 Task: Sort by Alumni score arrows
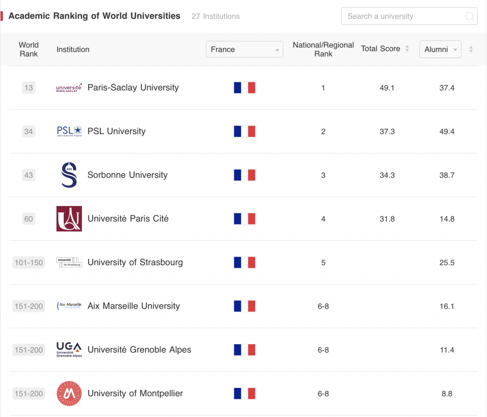pyautogui.click(x=471, y=49)
